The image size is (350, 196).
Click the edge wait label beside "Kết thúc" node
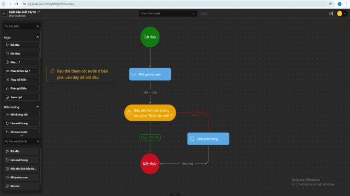coord(187,164)
